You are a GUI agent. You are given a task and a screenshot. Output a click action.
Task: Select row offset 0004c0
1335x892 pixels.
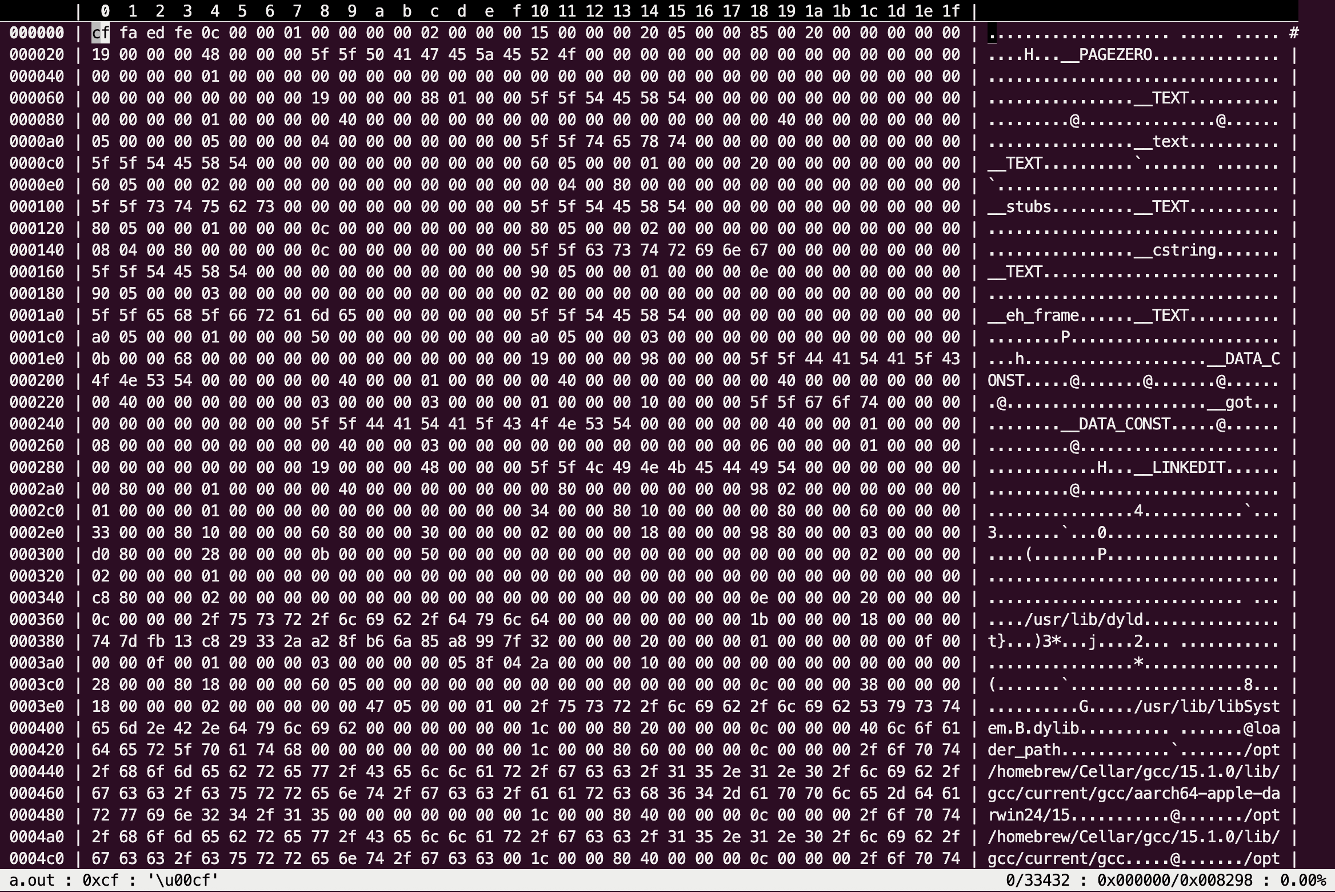point(37,859)
